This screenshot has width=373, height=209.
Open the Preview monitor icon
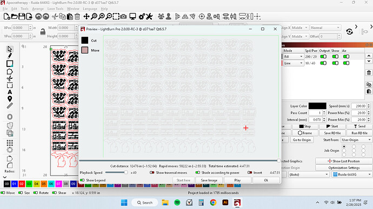pos(132,16)
